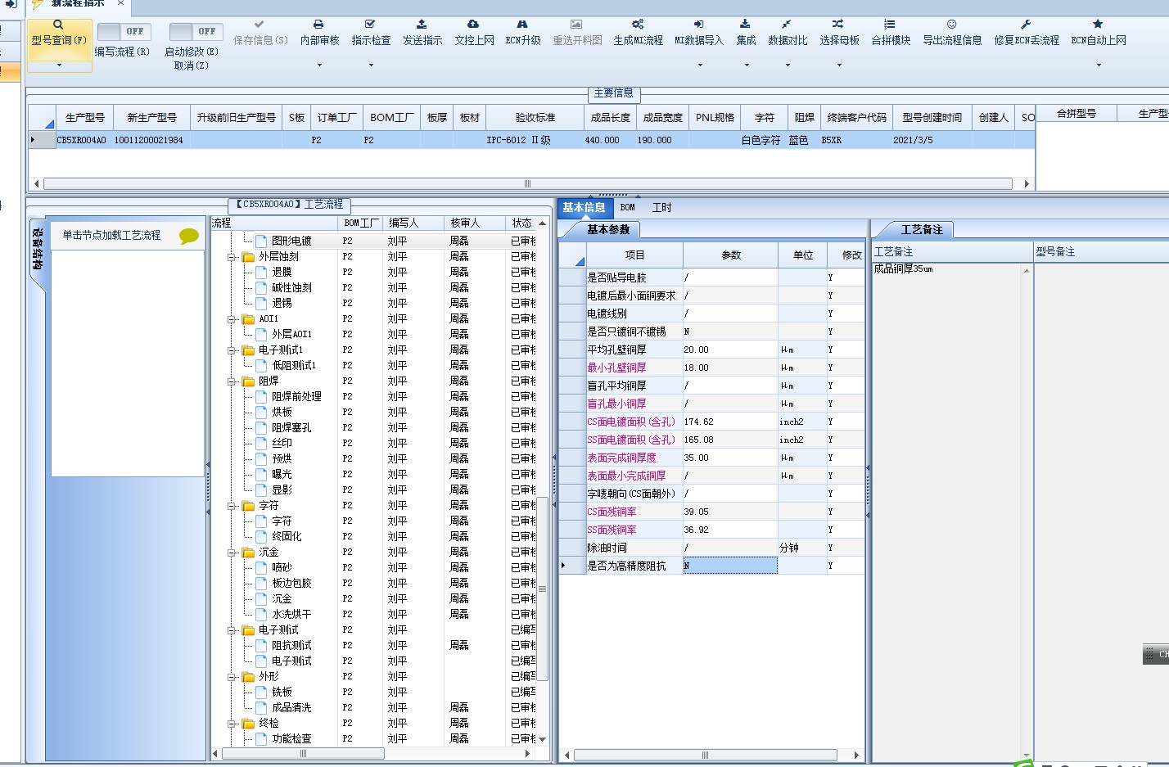Open the dropdown arrow under ECN自动上网
1169x767 pixels.
(x=1099, y=65)
